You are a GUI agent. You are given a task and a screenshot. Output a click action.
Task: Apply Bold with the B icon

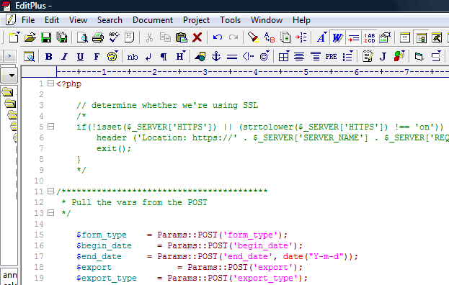coord(49,57)
